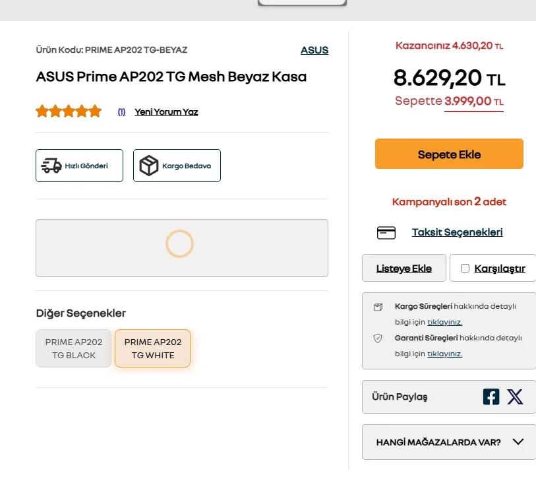
Task: Click the loading spinner panel
Action: [182, 248]
